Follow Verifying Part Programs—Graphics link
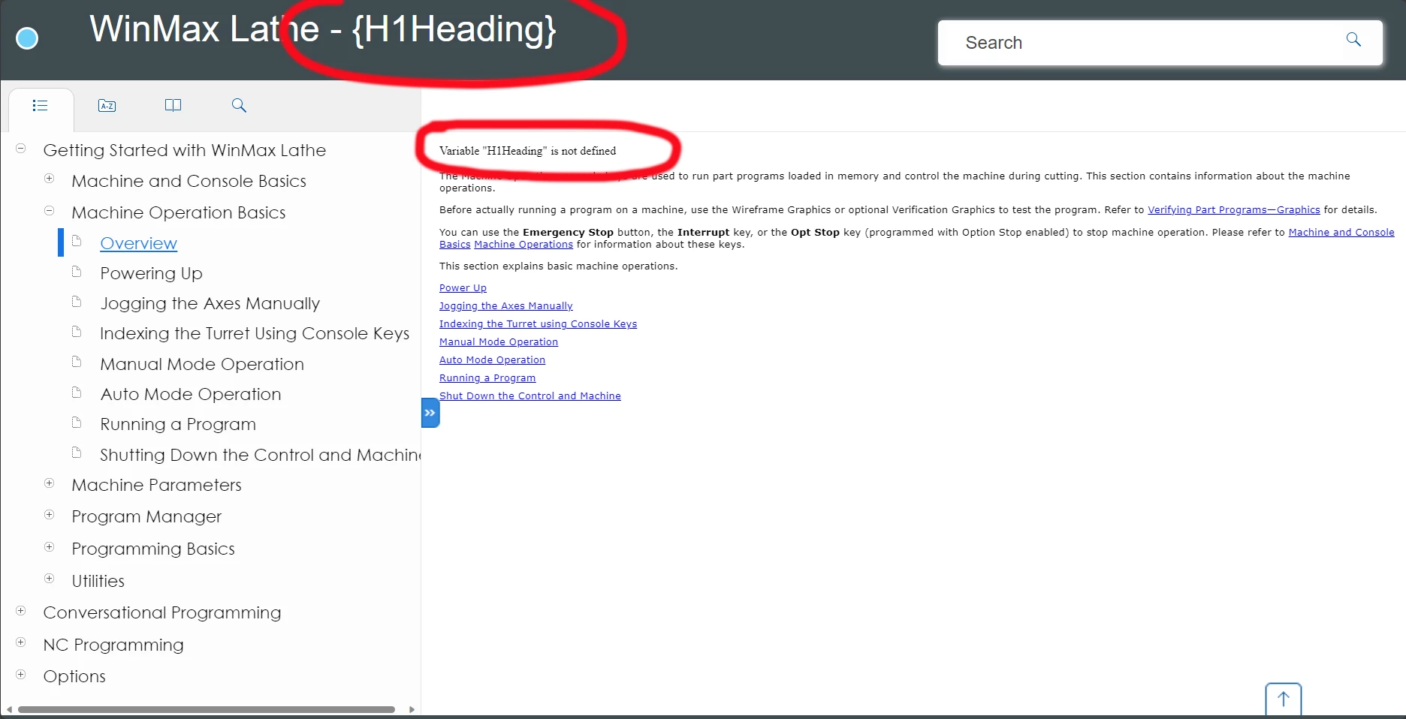The image size is (1406, 719). (1234, 210)
